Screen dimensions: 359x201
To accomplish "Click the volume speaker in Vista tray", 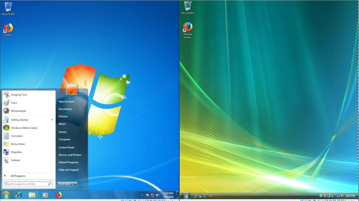I will point(342,196).
